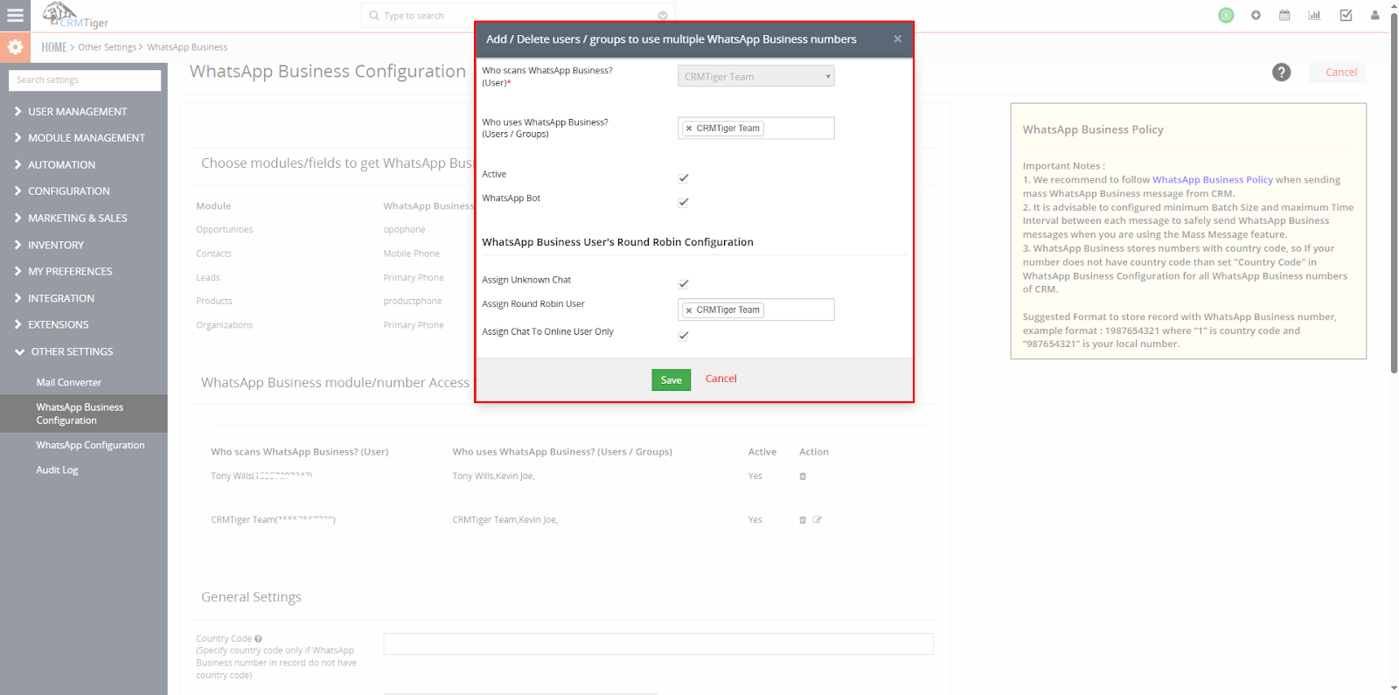Toggle the Assign Unknown Chat checkbox
This screenshot has width=1399, height=695.
pyautogui.click(x=683, y=284)
